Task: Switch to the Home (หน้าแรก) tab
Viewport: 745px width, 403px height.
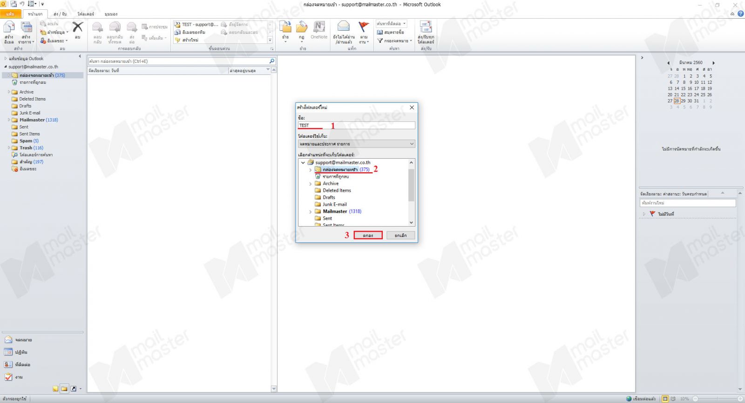Action: click(x=35, y=14)
